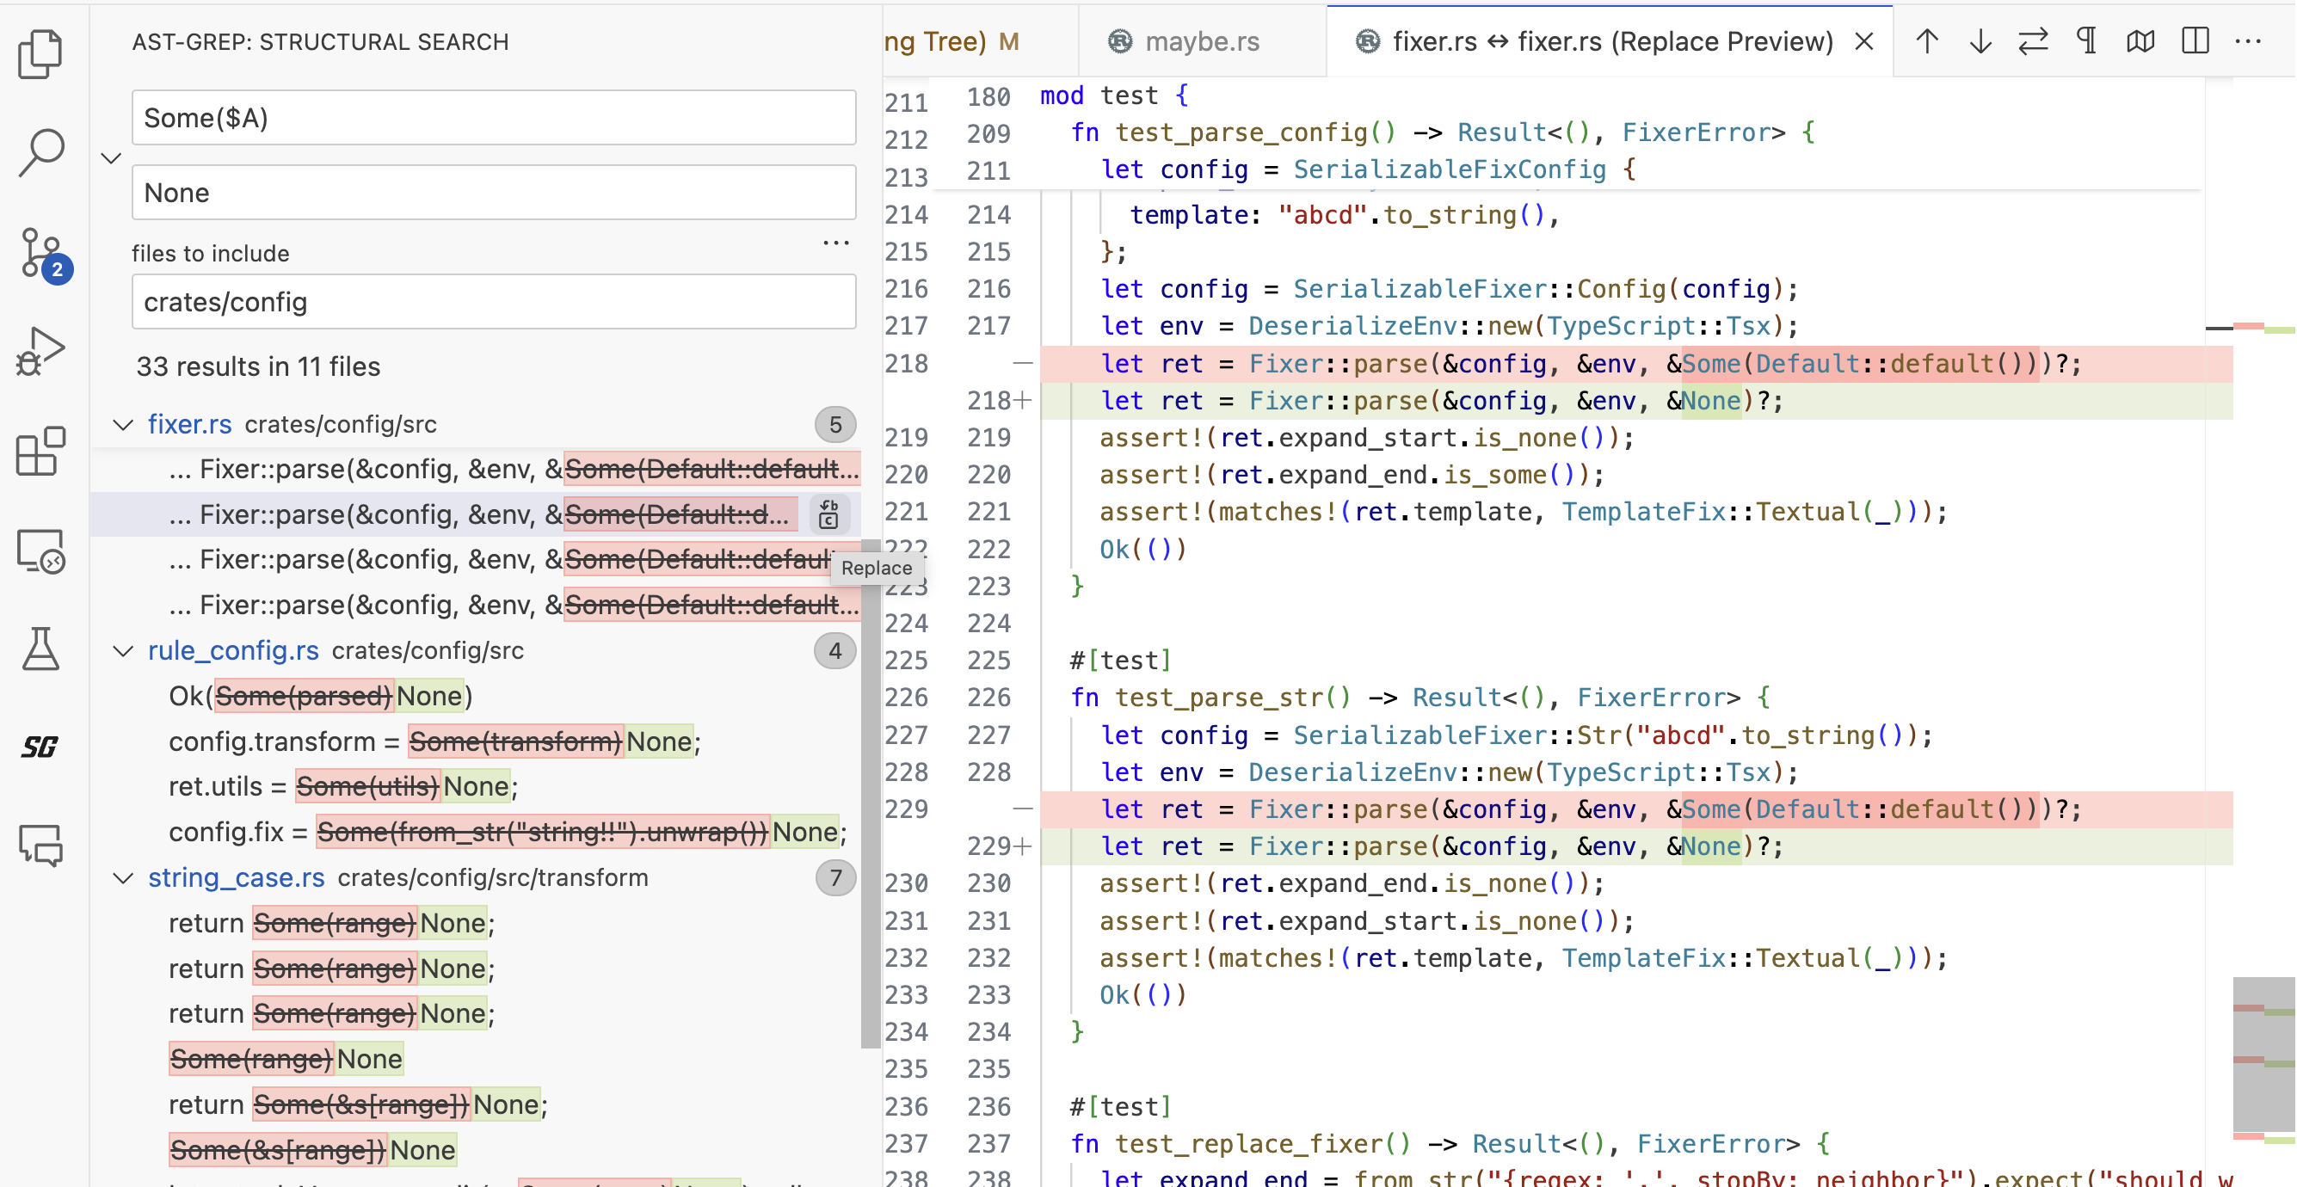2297x1187 pixels.
Task: Toggle whitespace rendering with the pilcrow icon
Action: click(x=2086, y=42)
